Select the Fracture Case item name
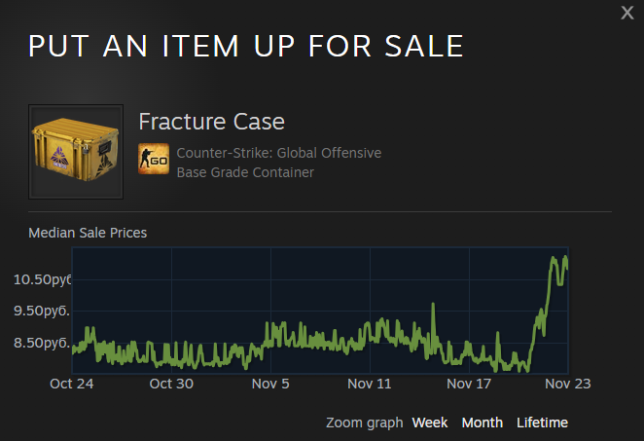Screen dimensions: 644x441 tap(211, 123)
